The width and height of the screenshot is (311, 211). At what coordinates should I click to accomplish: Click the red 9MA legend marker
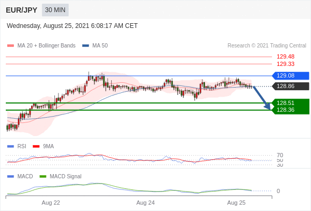pos(36,147)
